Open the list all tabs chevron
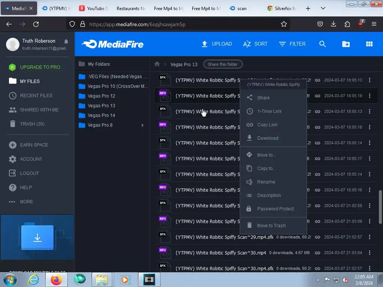This screenshot has width=383, height=287. (323, 8)
